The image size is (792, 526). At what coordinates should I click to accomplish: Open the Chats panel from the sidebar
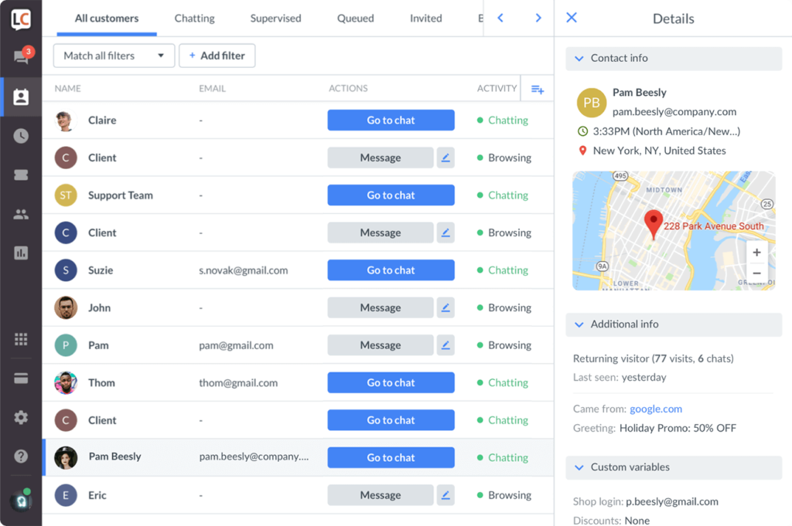click(x=20, y=57)
